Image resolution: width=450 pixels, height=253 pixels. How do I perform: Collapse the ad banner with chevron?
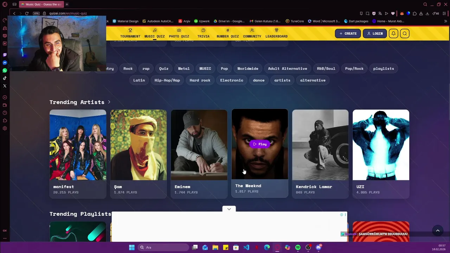pyautogui.click(x=229, y=209)
